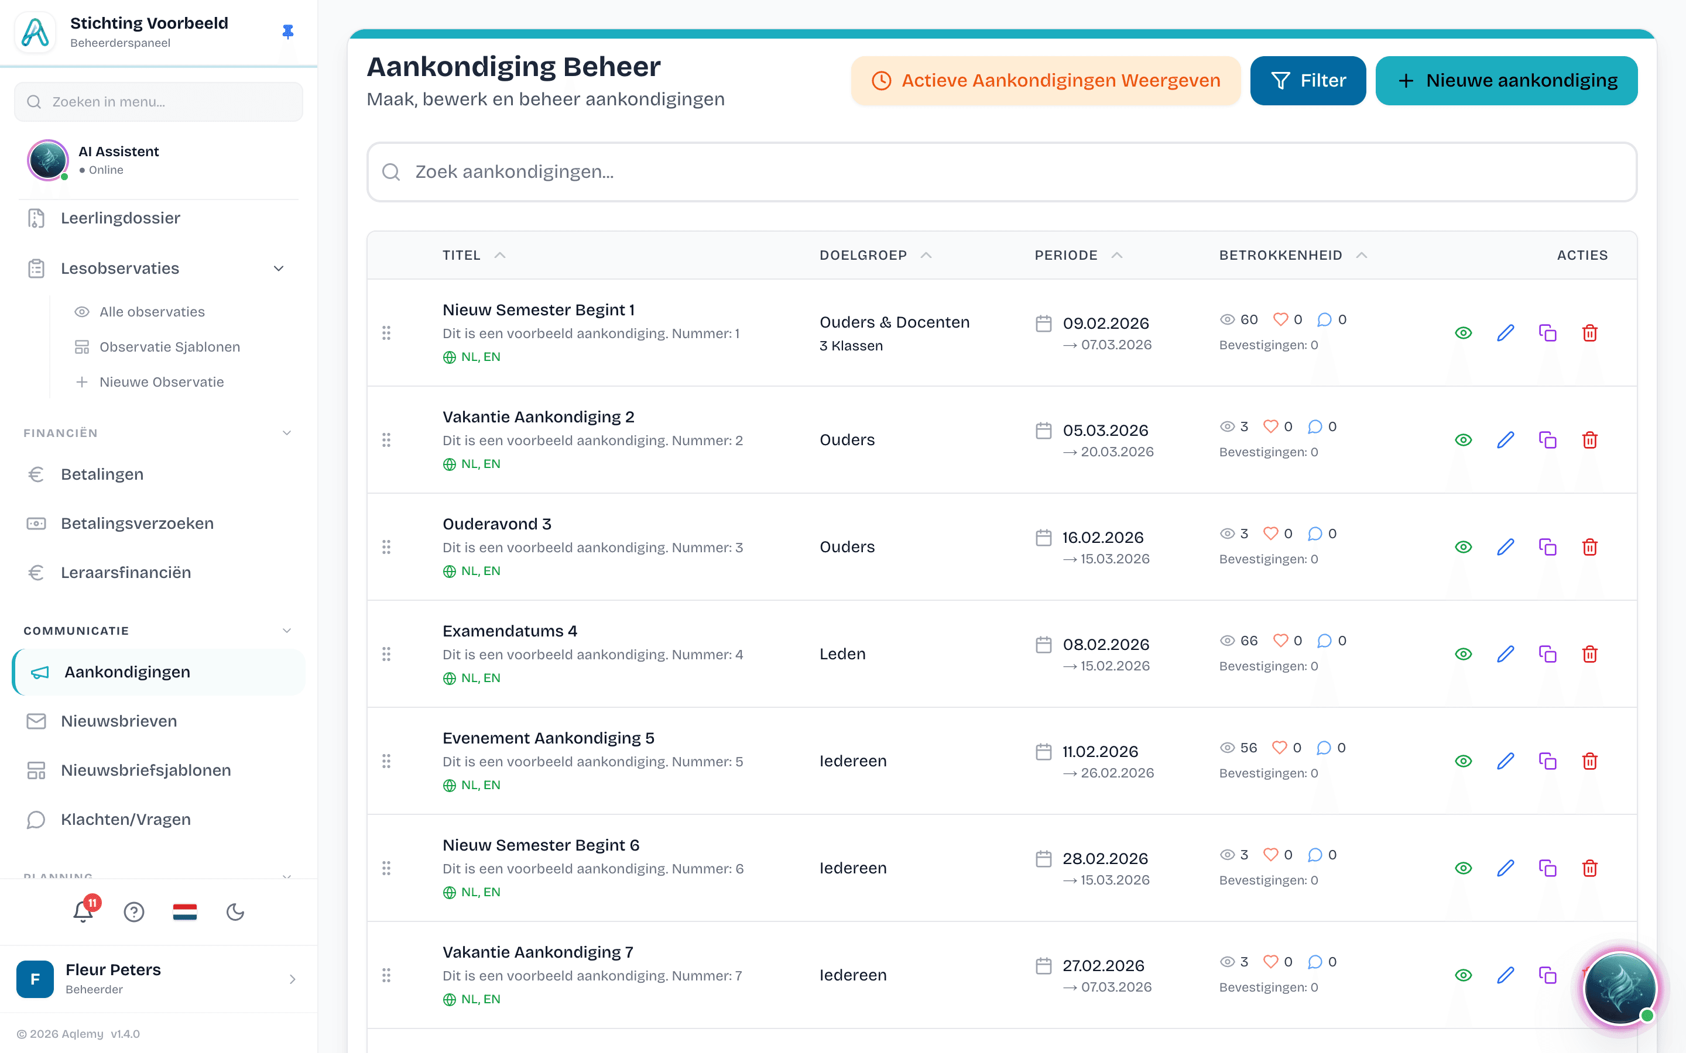
Task: Delete the Ouderavond 3 announcement
Action: tap(1589, 547)
